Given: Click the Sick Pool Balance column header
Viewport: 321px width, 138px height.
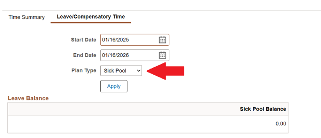Looking at the screenshot, I should 263,109.
